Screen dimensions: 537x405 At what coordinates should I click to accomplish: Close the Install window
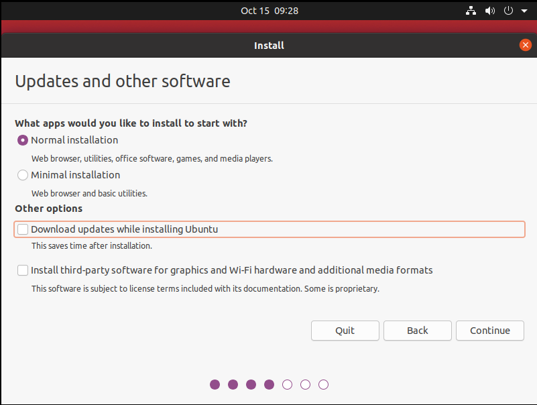526,45
